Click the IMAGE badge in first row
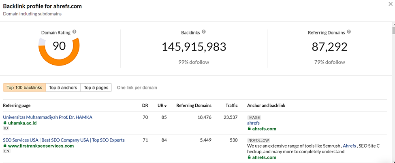 click(x=254, y=117)
